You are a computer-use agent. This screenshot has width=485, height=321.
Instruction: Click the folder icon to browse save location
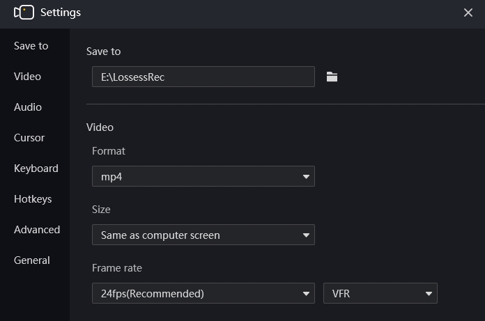tap(332, 77)
